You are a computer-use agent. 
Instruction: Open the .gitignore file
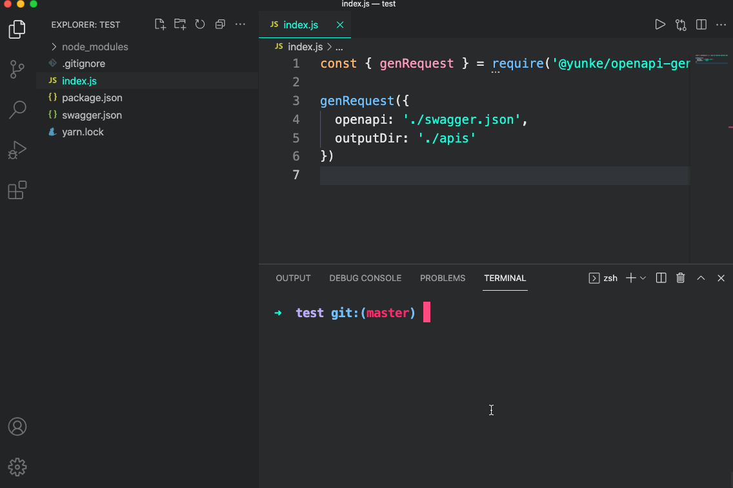pyautogui.click(x=147, y=64)
